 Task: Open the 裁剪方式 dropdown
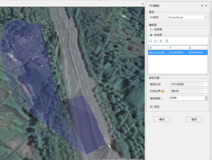pyautogui.click(x=206, y=84)
